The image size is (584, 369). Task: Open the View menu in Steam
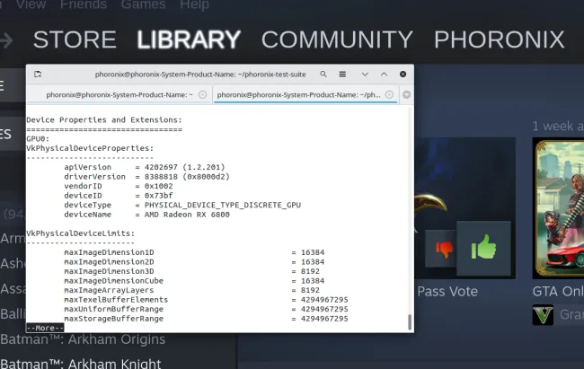(31, 4)
